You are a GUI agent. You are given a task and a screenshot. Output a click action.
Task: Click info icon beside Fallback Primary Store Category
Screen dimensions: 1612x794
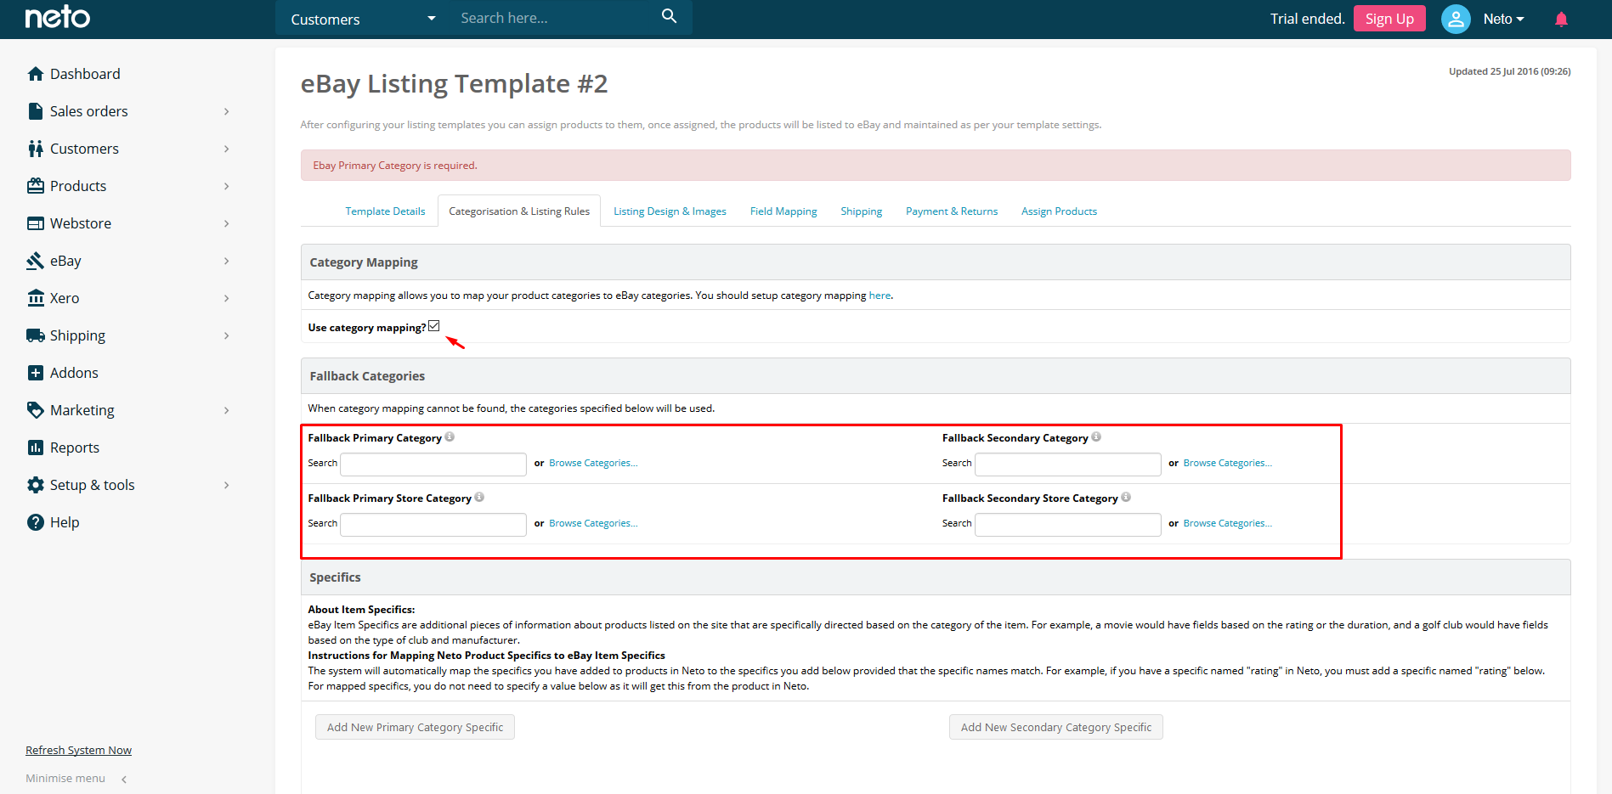click(x=479, y=497)
